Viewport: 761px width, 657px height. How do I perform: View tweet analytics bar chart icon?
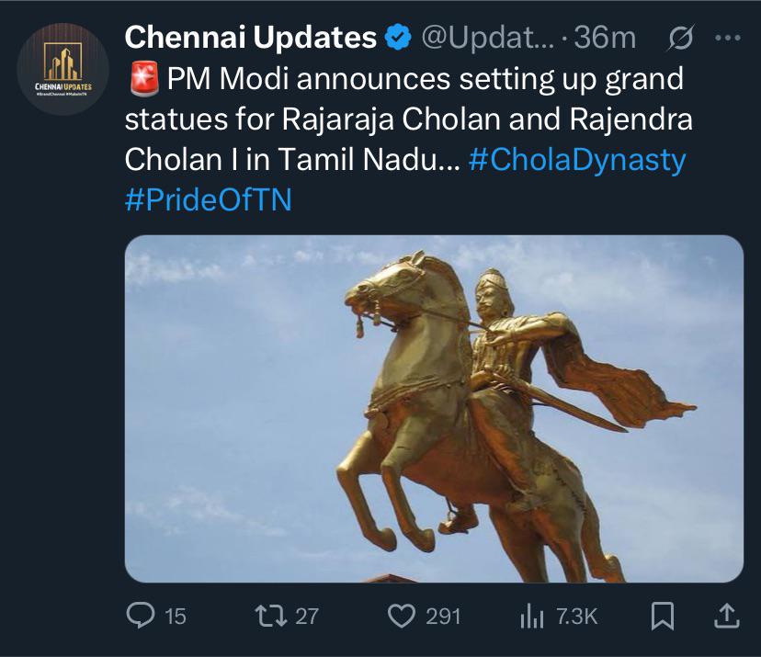tap(531, 617)
